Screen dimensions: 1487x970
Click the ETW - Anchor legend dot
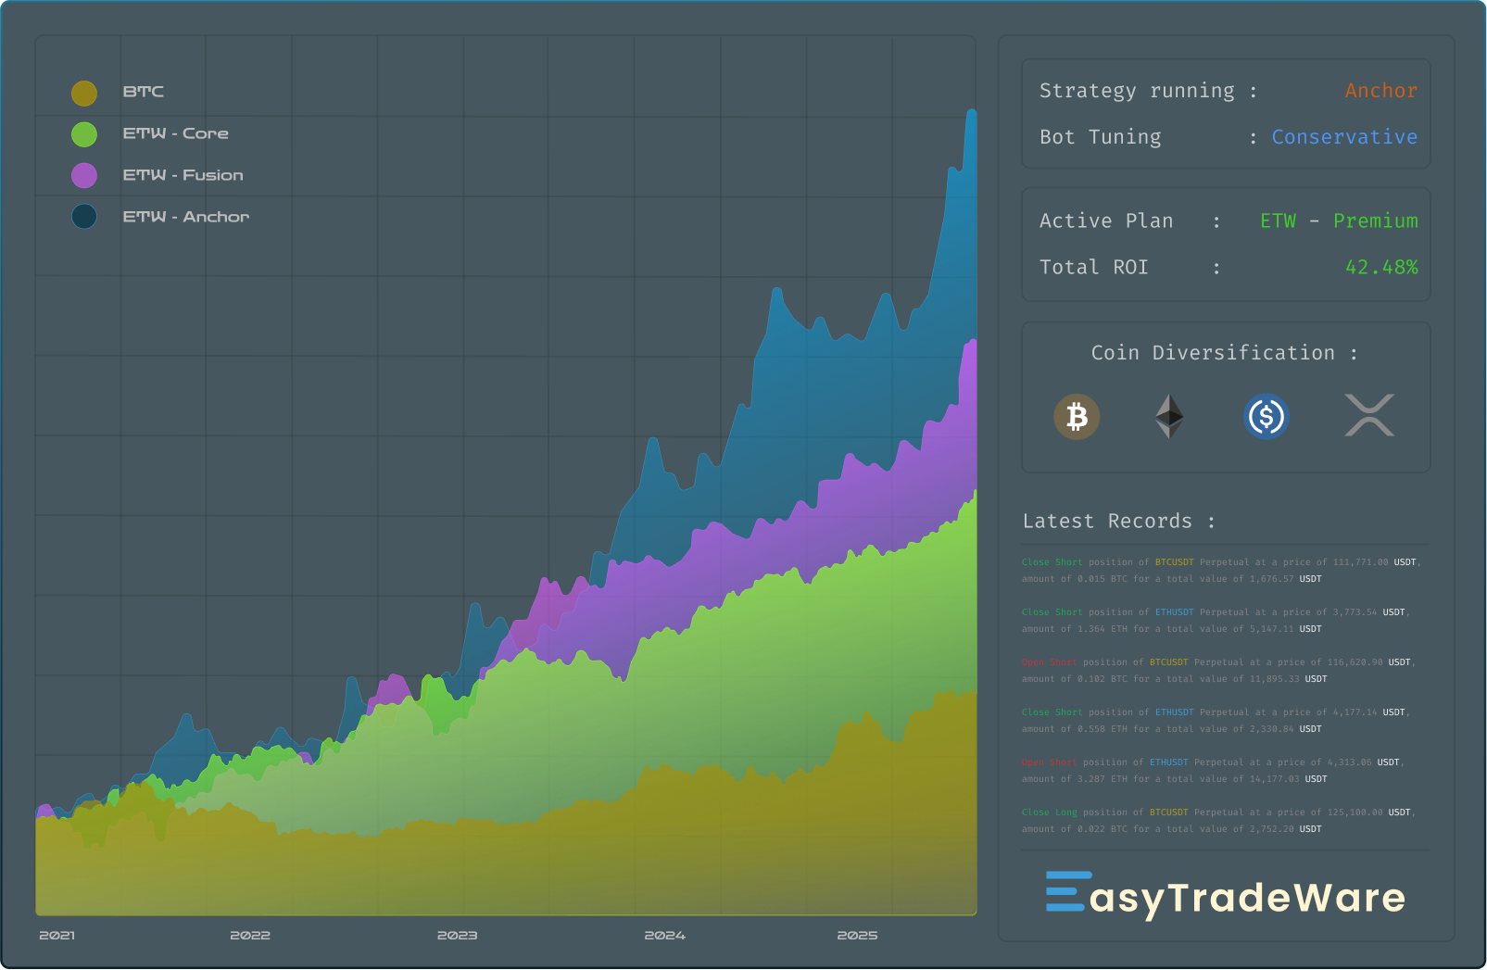pos(83,216)
